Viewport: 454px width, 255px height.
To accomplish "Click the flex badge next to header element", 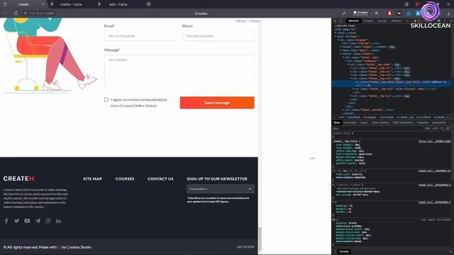I will pyautogui.click(x=392, y=47).
